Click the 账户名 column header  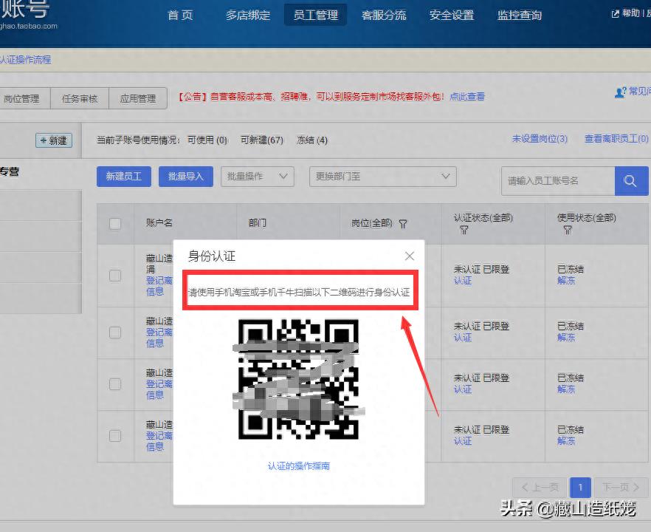[x=159, y=223]
